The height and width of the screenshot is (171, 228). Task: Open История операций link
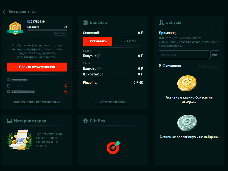point(113,102)
